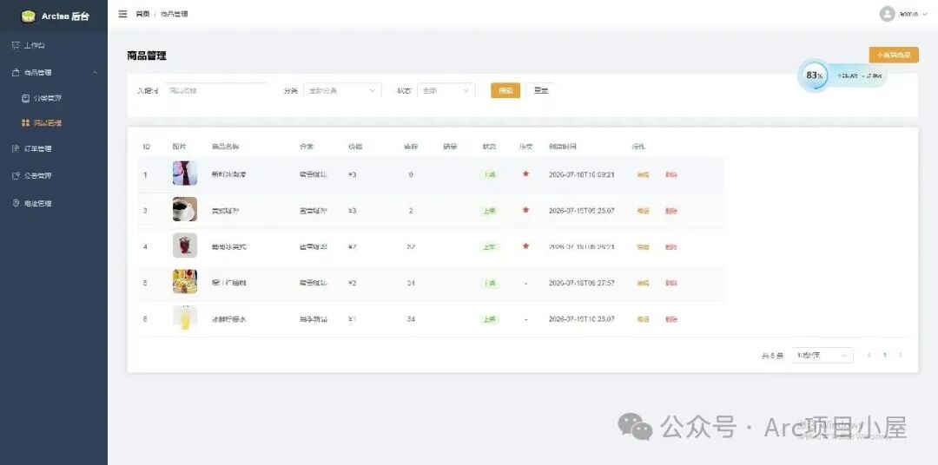Open the 分类 category dropdown
938x465 pixels.
(342, 91)
